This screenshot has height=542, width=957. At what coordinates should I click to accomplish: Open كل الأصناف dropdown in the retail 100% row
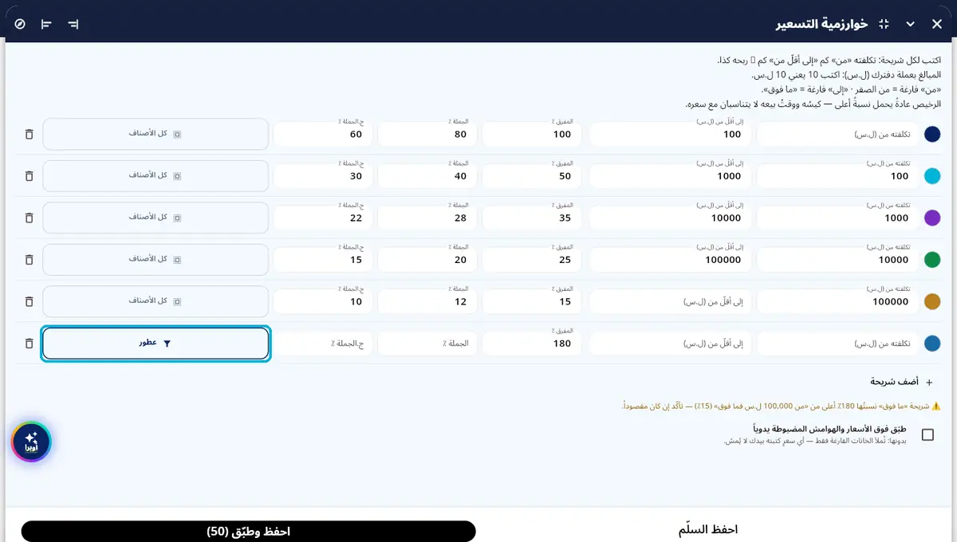coord(156,134)
